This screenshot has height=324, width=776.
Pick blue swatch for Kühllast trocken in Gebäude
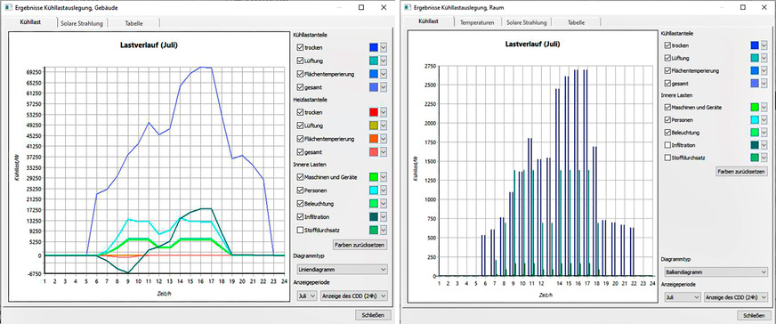374,47
